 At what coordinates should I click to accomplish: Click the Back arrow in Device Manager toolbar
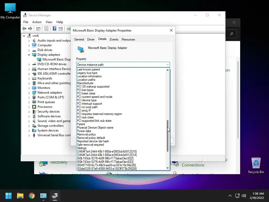[x=24, y=28]
